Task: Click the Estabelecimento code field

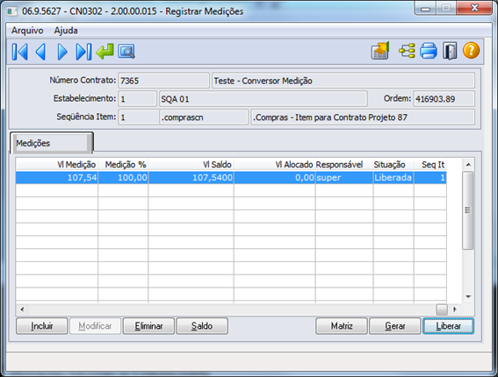Action: 138,99
